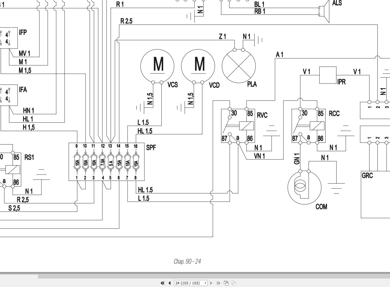
Task: Click the 'MV 1' wire label
Action: 25,53
